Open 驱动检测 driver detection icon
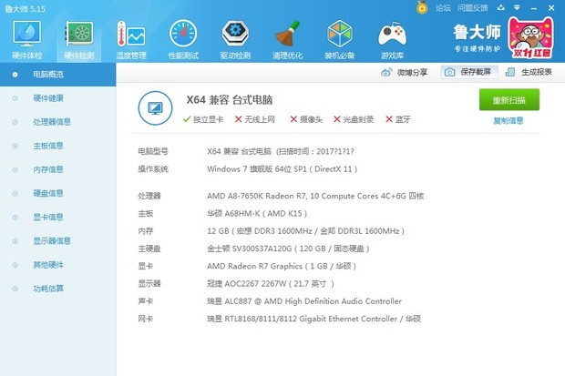The width and height of the screenshot is (565, 376). click(x=235, y=40)
